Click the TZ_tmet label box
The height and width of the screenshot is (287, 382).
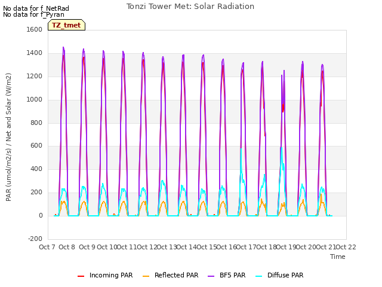[x=66, y=25]
